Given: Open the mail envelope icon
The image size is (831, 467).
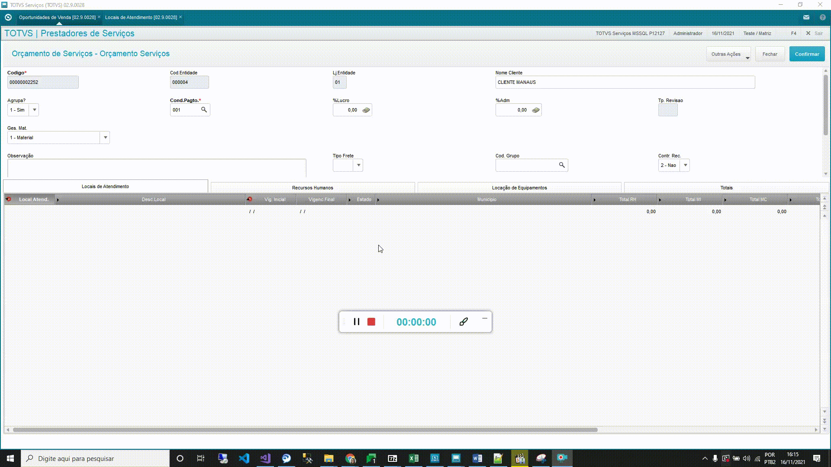Looking at the screenshot, I should point(806,17).
